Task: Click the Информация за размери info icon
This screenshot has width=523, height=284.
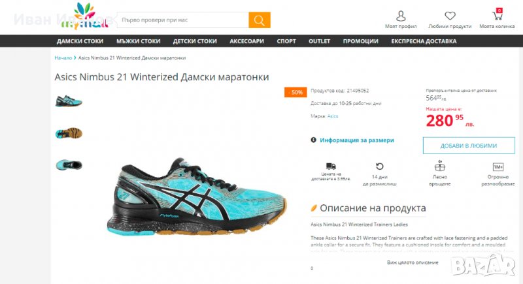Action: (x=313, y=140)
